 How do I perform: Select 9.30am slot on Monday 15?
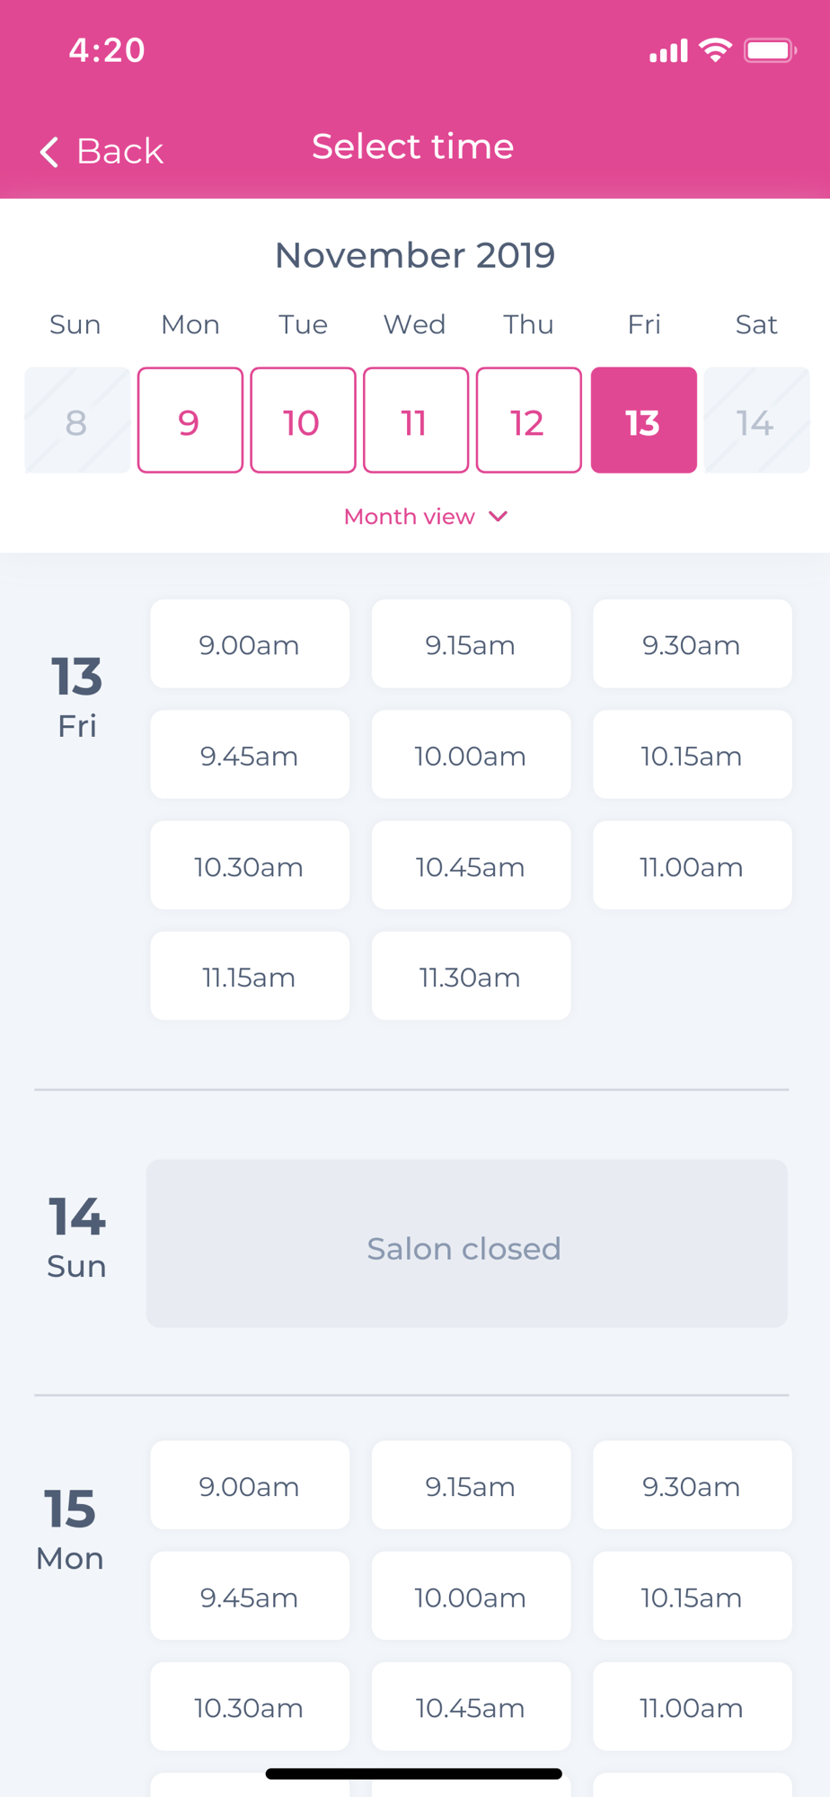(692, 1486)
